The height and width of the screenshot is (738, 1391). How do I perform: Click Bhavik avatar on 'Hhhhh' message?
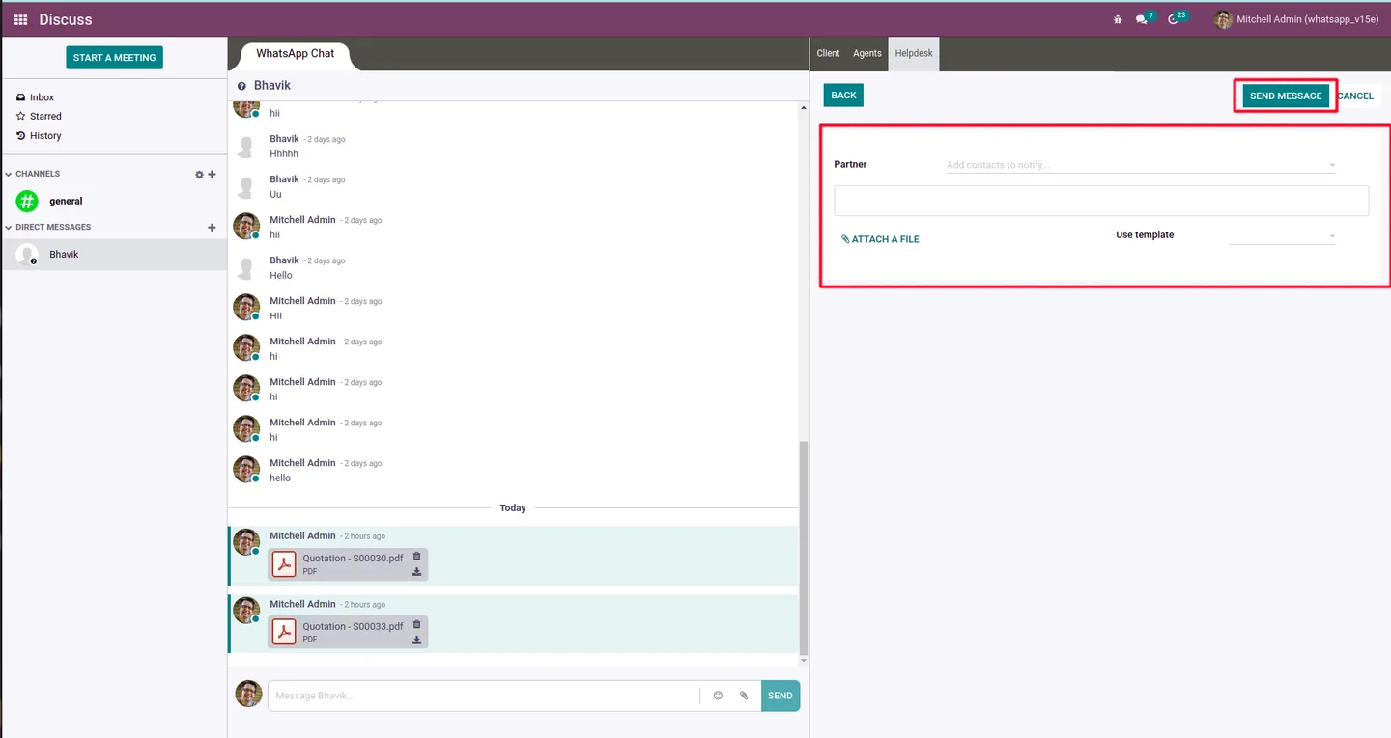[x=247, y=146]
